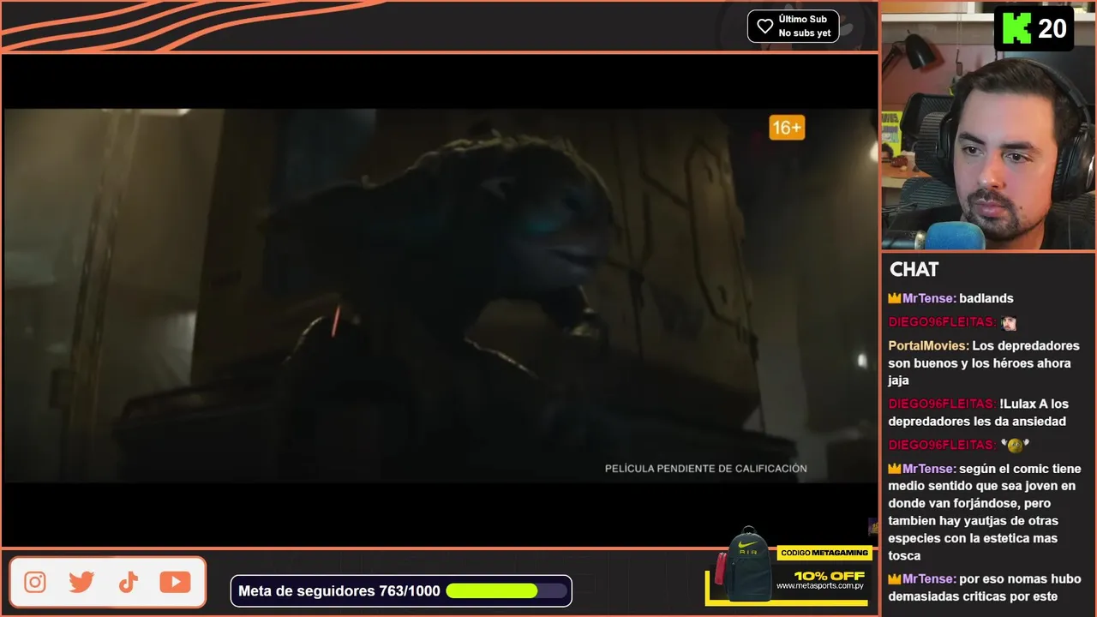
Task: Click the Instagram icon in the social bar
Action: 35,583
